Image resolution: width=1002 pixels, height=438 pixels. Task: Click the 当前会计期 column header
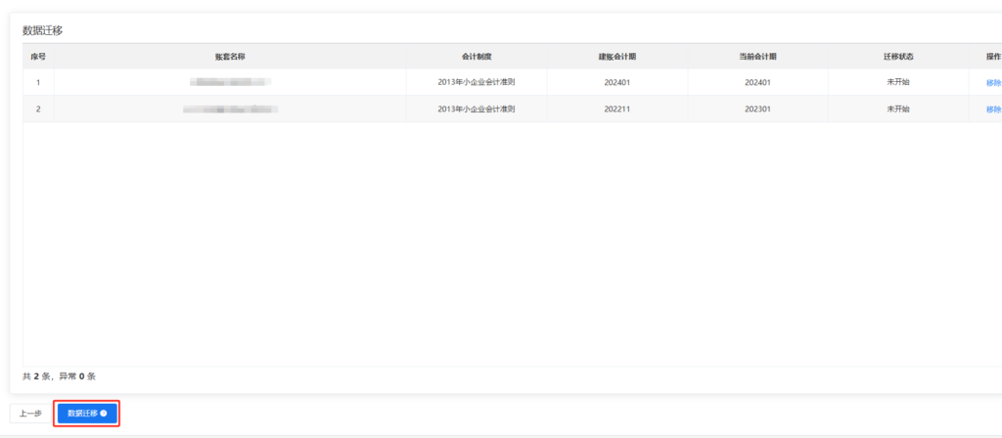pos(758,56)
